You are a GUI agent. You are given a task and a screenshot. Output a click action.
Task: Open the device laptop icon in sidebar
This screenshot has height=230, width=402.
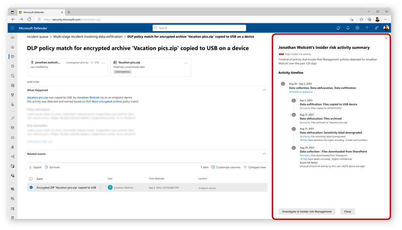[12, 137]
